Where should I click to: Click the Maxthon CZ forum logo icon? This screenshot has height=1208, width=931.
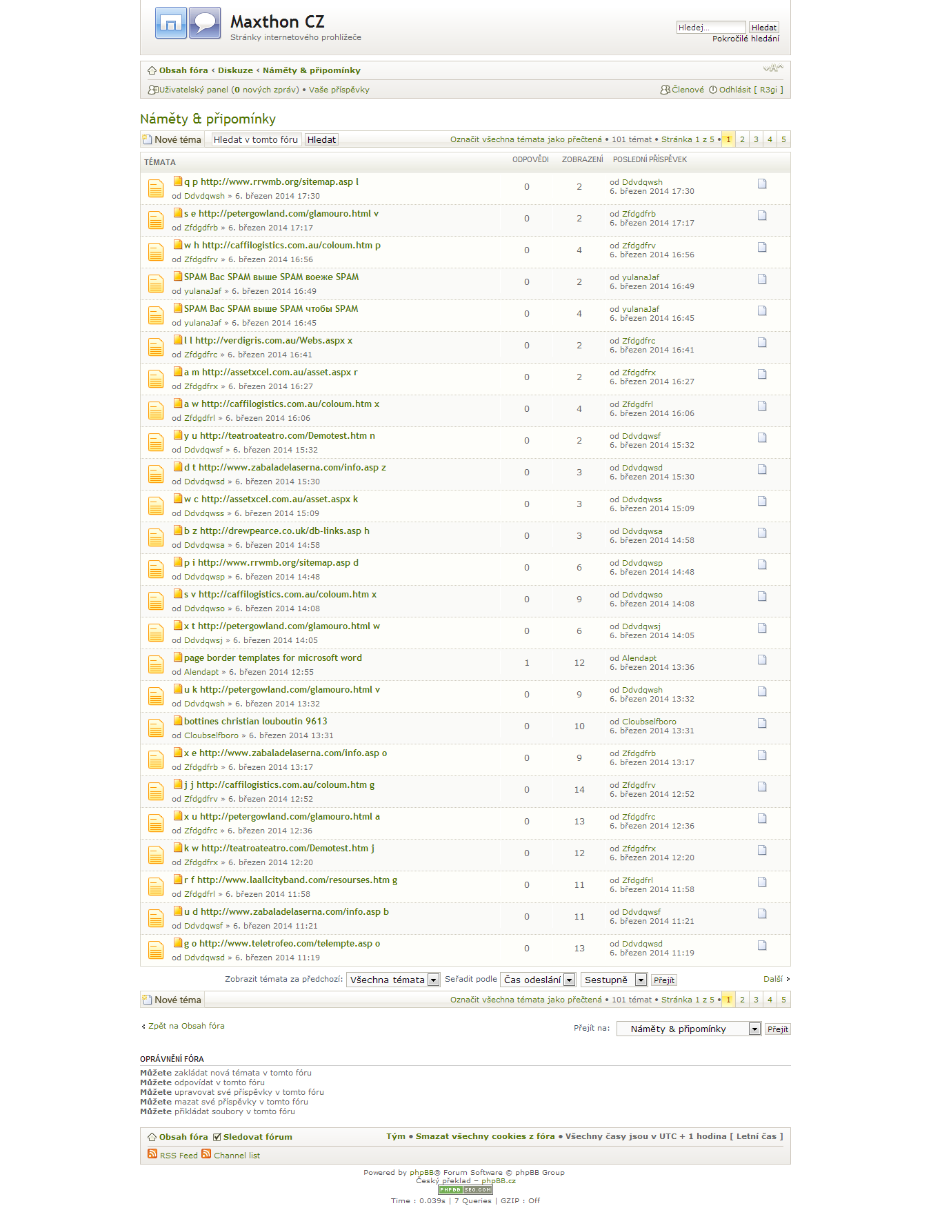point(188,23)
